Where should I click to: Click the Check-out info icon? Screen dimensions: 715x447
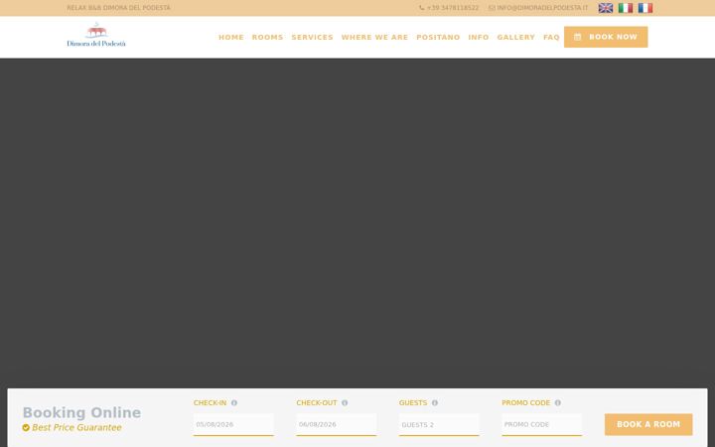click(345, 402)
